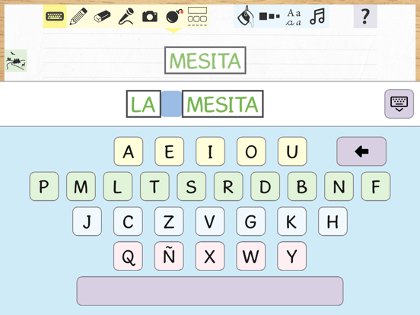Viewport: 420px width, 315px height.
Task: Tap the letter W key
Action: [x=251, y=256]
